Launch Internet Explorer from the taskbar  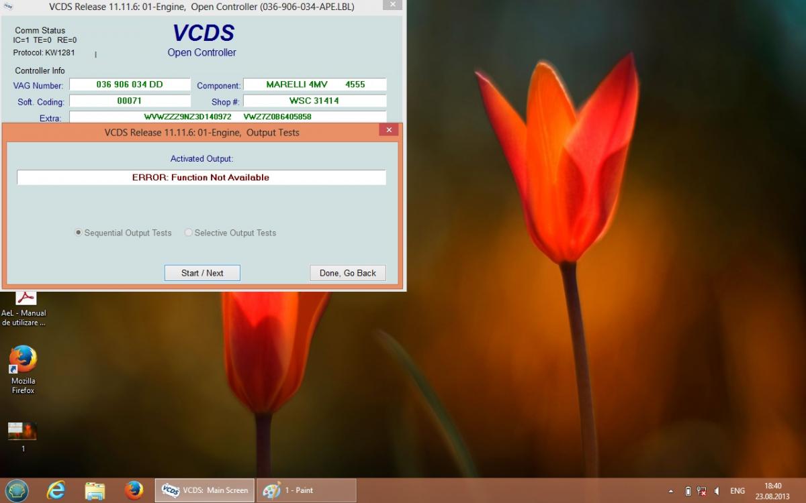(x=56, y=490)
